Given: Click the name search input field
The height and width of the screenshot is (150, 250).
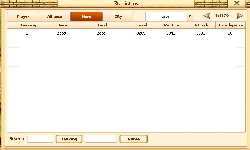Looking at the screenshot, I should point(101,139).
